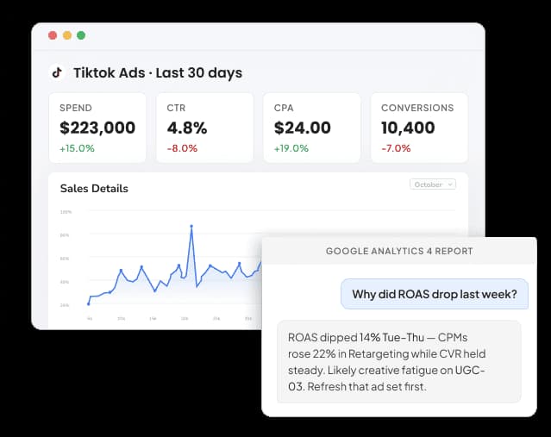Click the yellow minimize window dot

[67, 35]
